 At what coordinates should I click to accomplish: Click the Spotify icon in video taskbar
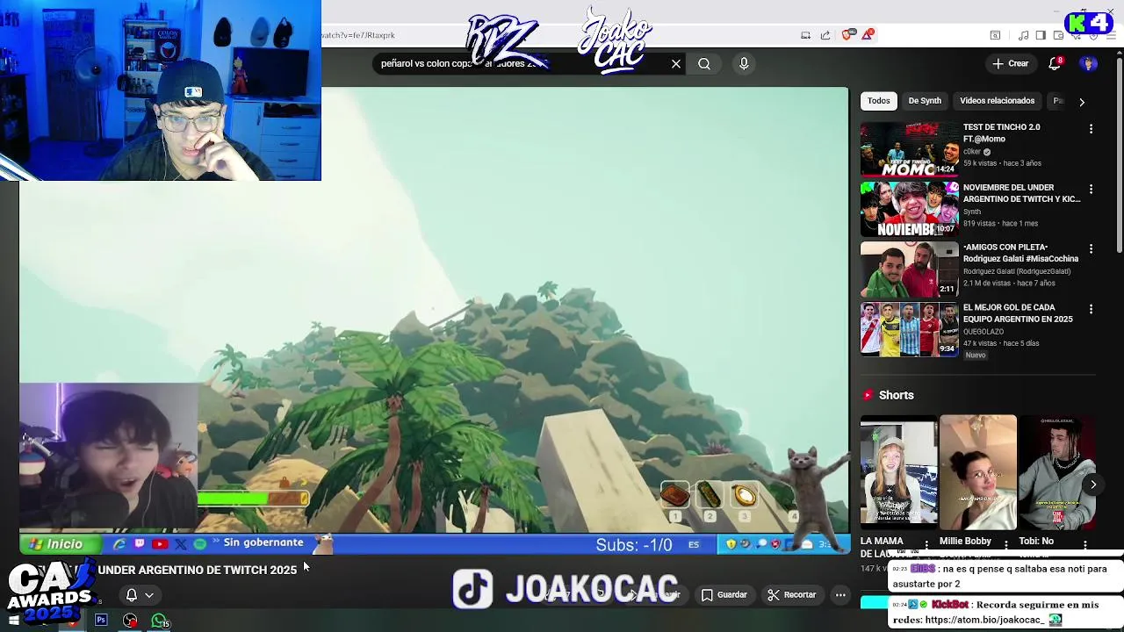click(200, 544)
